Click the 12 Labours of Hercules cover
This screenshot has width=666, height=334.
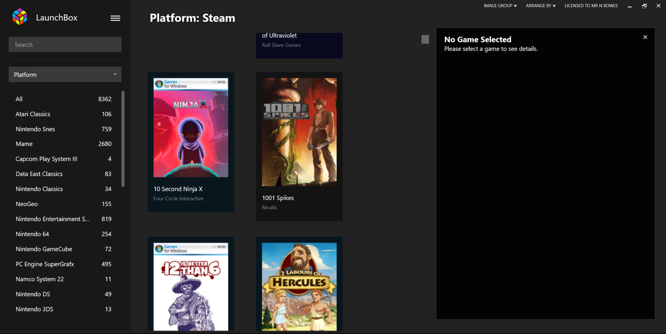click(x=299, y=286)
